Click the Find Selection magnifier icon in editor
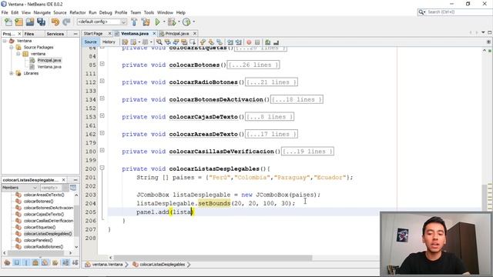This screenshot has width=493, height=277. tap(159, 42)
